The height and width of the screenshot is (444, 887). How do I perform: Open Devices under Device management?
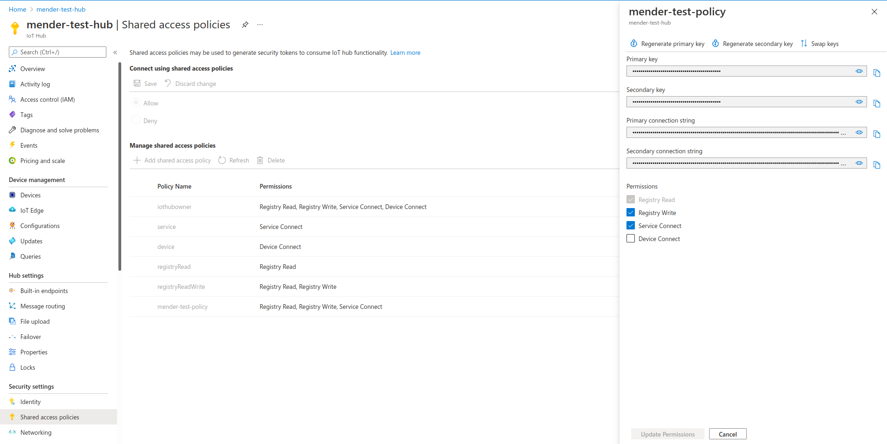pos(31,195)
